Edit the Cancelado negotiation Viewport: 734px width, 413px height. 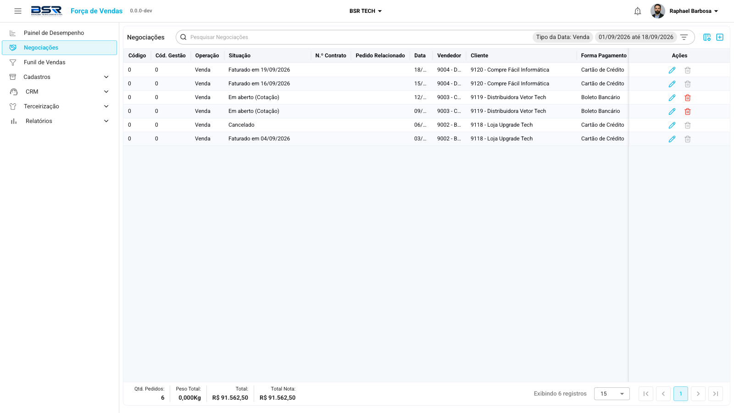(672, 125)
